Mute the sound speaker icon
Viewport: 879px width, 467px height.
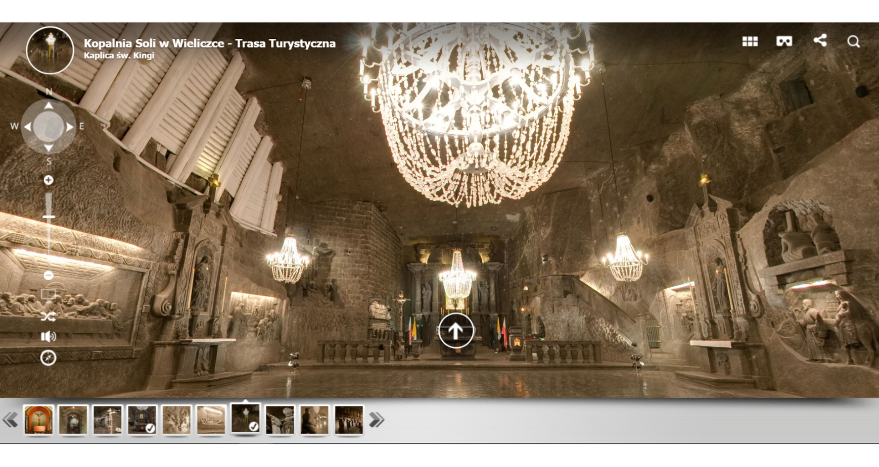(49, 337)
